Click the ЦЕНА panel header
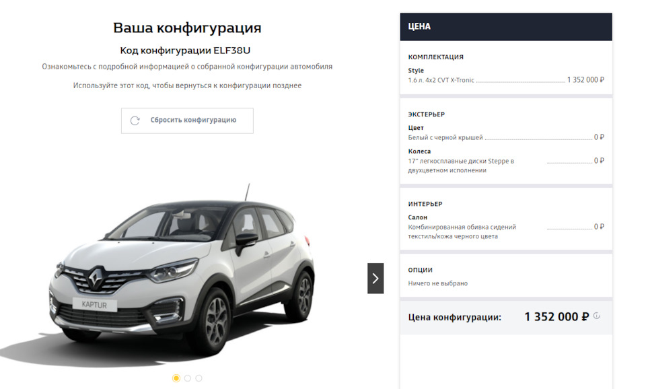The width and height of the screenshot is (646, 389). pyautogui.click(x=506, y=27)
